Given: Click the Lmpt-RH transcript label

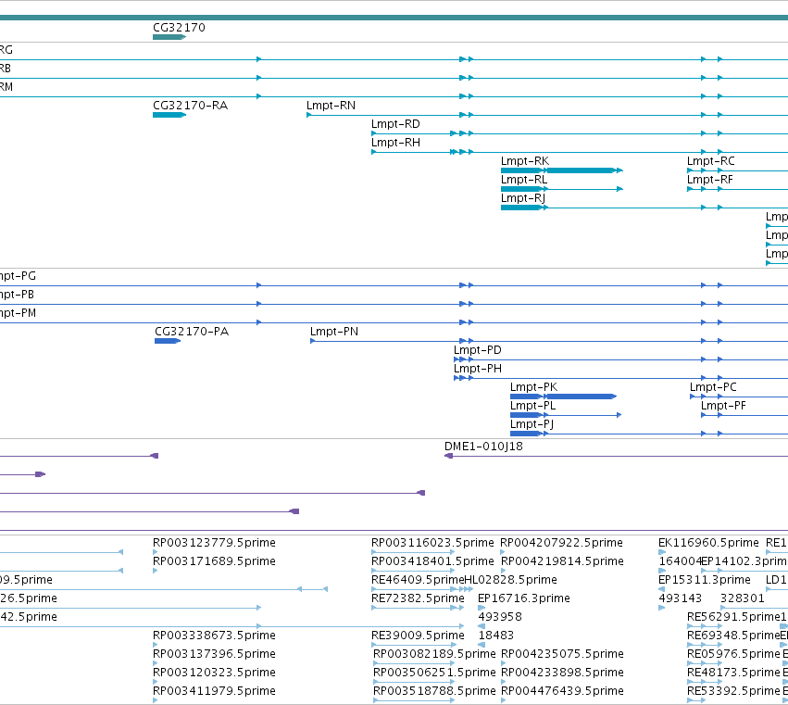Looking at the screenshot, I should pyautogui.click(x=395, y=143).
